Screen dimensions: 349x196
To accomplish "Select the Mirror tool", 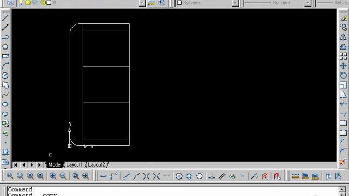I will point(343,37).
